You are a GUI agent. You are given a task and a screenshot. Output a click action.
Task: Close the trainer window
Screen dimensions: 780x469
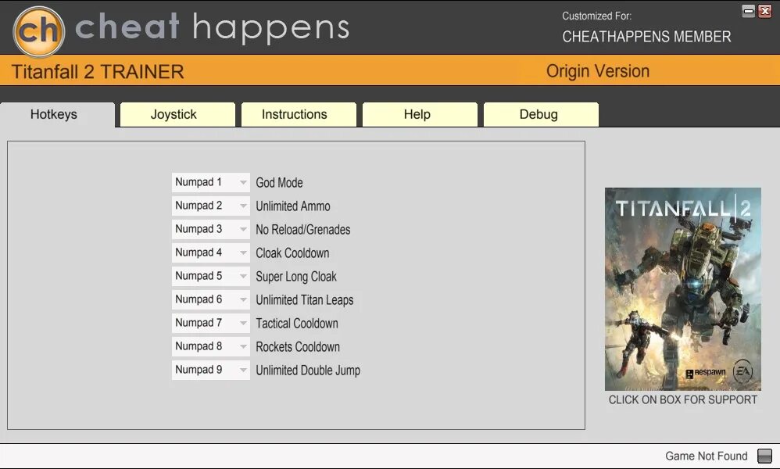pyautogui.click(x=764, y=11)
